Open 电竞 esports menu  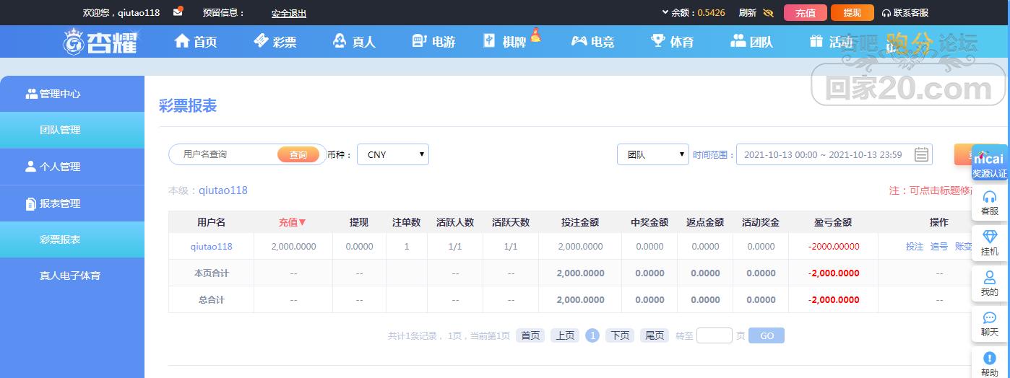pyautogui.click(x=592, y=42)
